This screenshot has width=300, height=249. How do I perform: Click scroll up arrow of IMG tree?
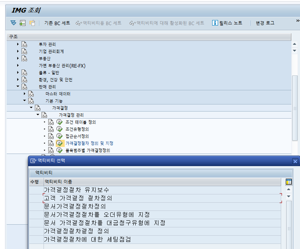tap(295, 44)
